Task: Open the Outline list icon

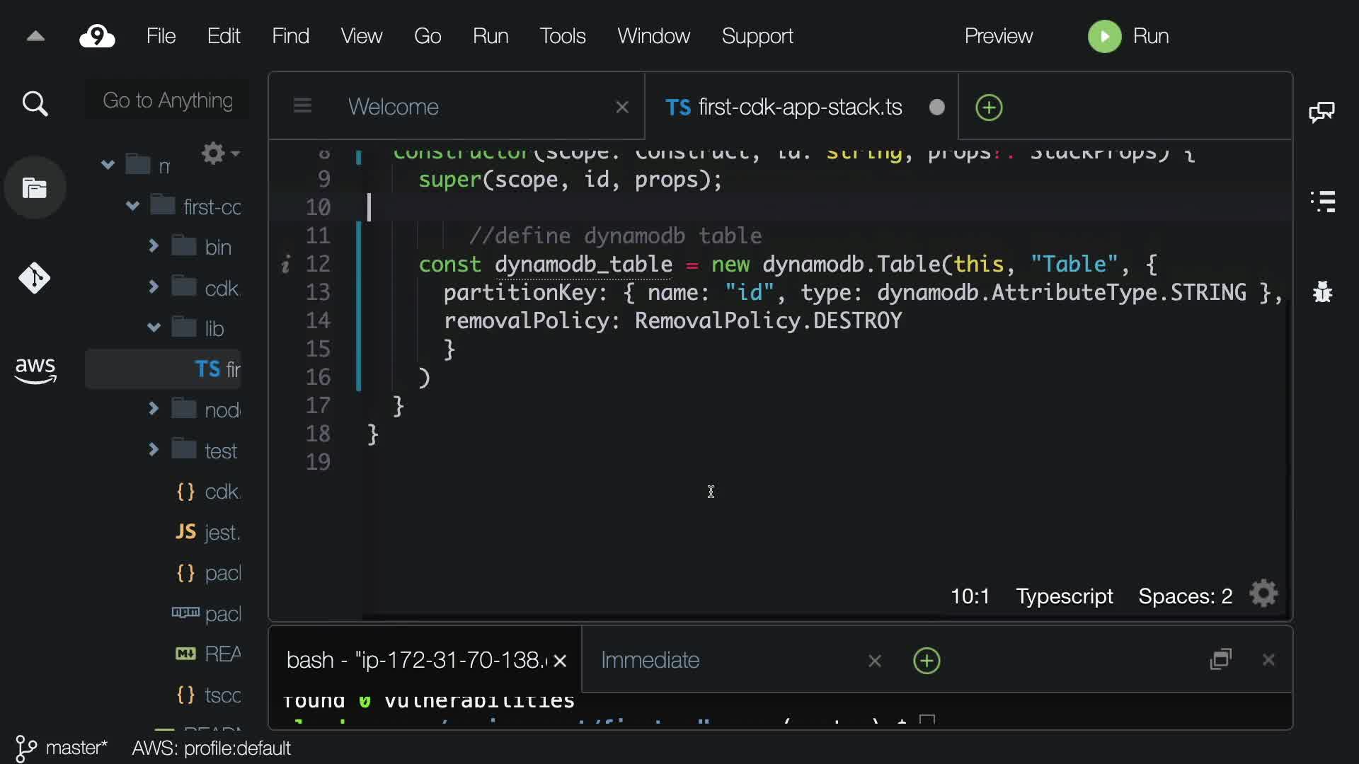Action: pyautogui.click(x=1322, y=202)
